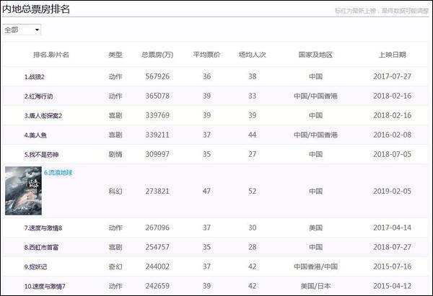433x296 pixels.
Task: Click release date 2015-07-16
Action: 392,266
